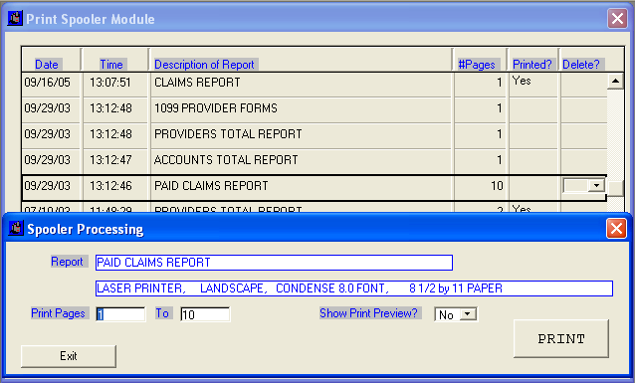Click the Exit button
Viewport: 635px width, 383px height.
[69, 356]
